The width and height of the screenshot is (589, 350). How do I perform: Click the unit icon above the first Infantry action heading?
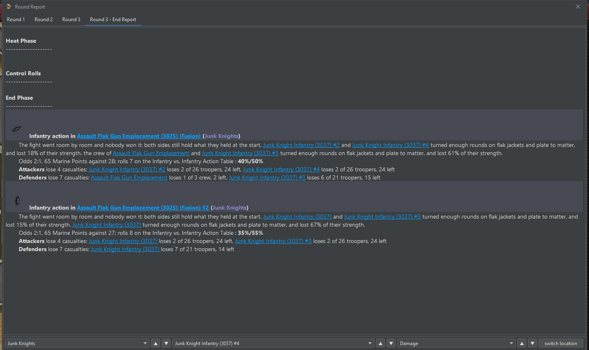pos(17,129)
